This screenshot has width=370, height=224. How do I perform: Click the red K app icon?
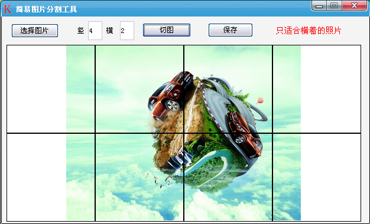click(x=8, y=9)
